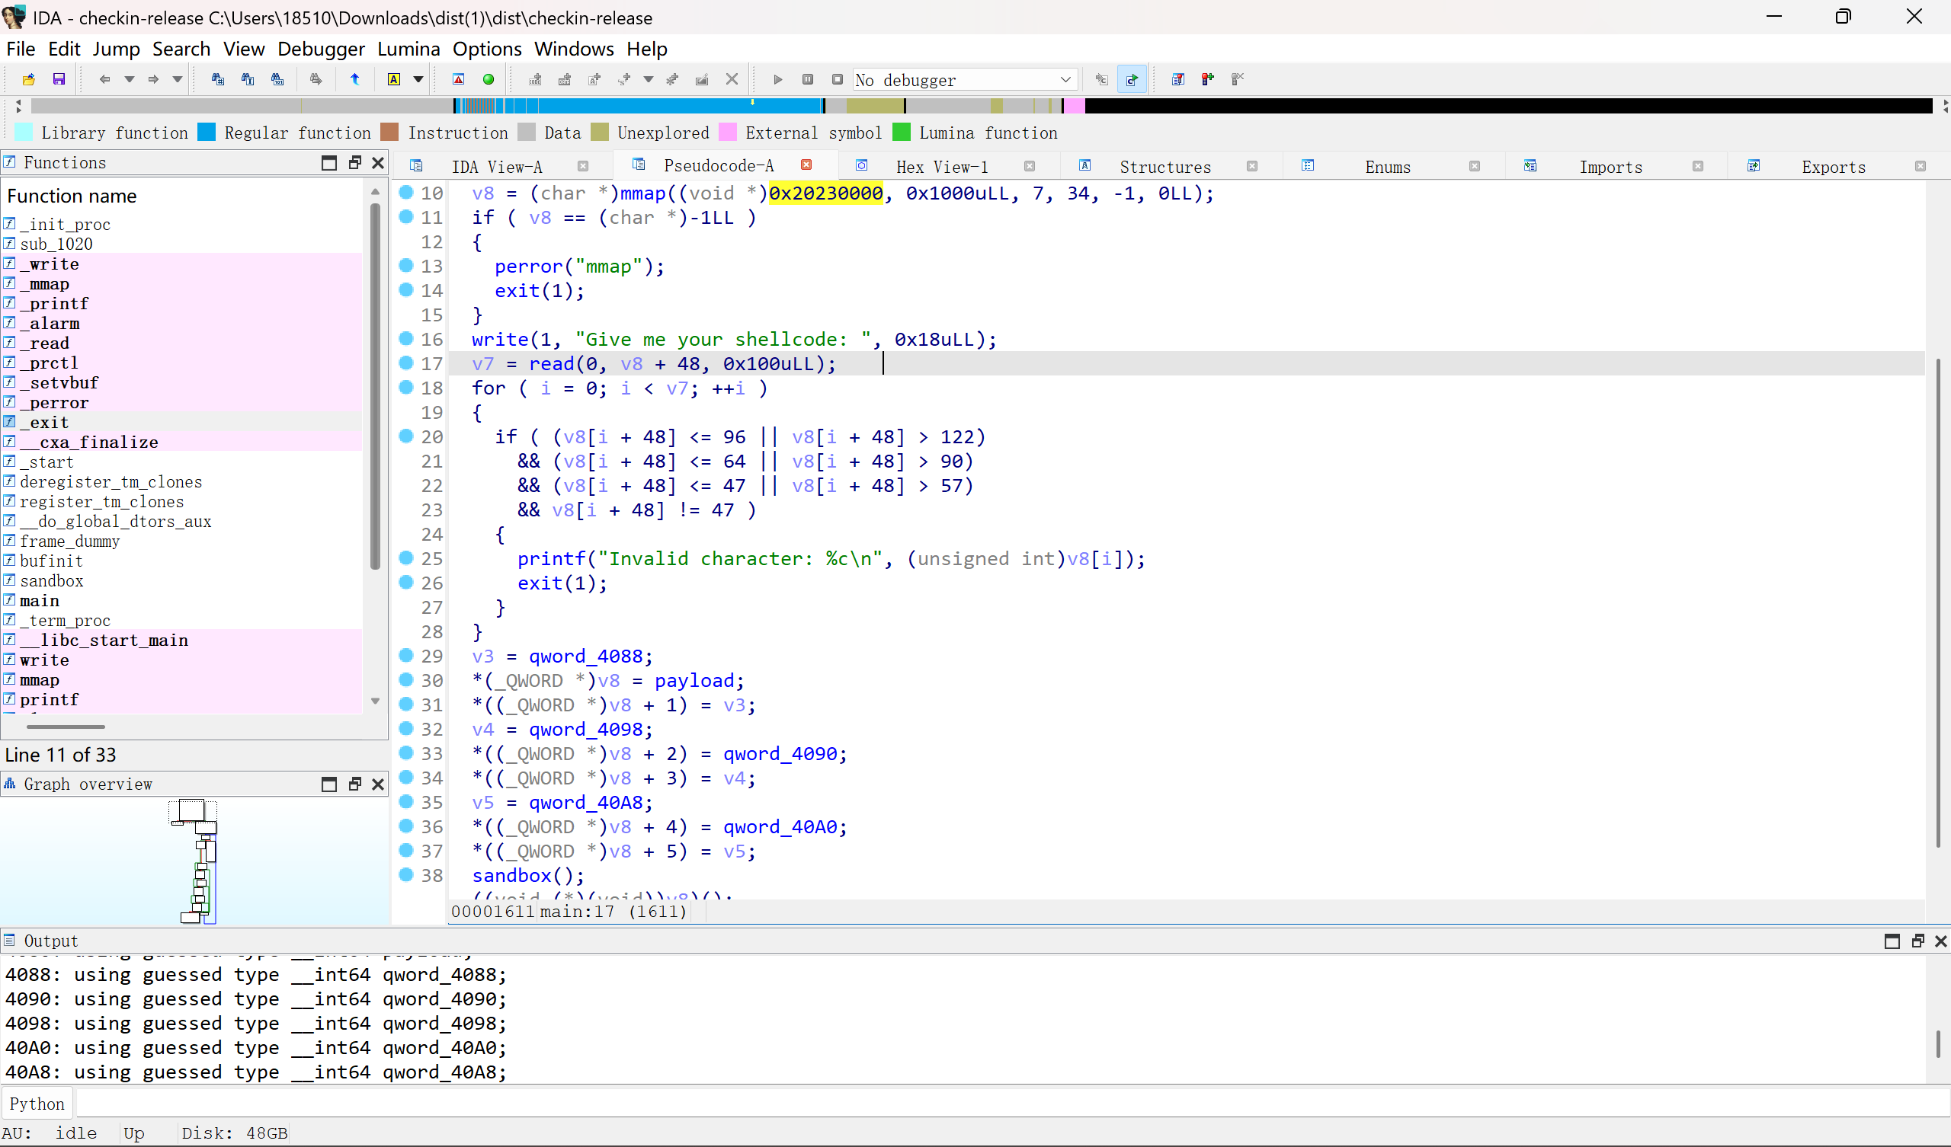Toggle the breakpoint dot on line 20
1951x1147 pixels.
coord(405,436)
